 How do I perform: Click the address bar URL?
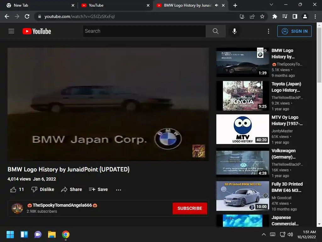click(80, 16)
